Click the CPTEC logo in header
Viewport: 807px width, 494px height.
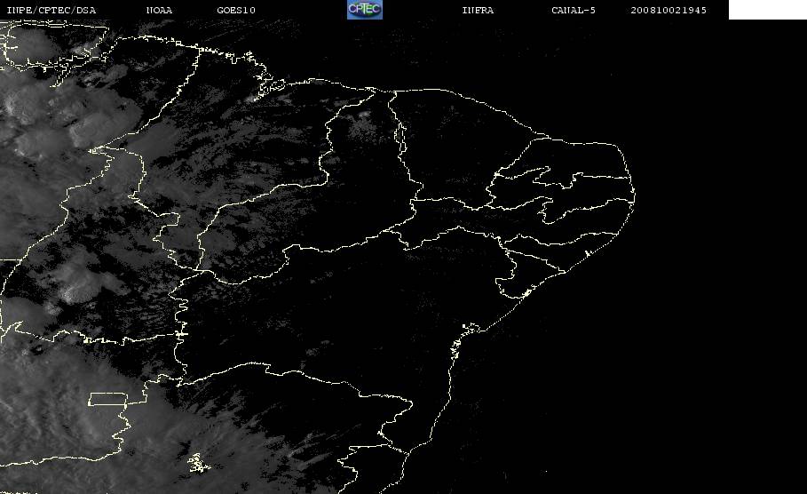(x=364, y=9)
